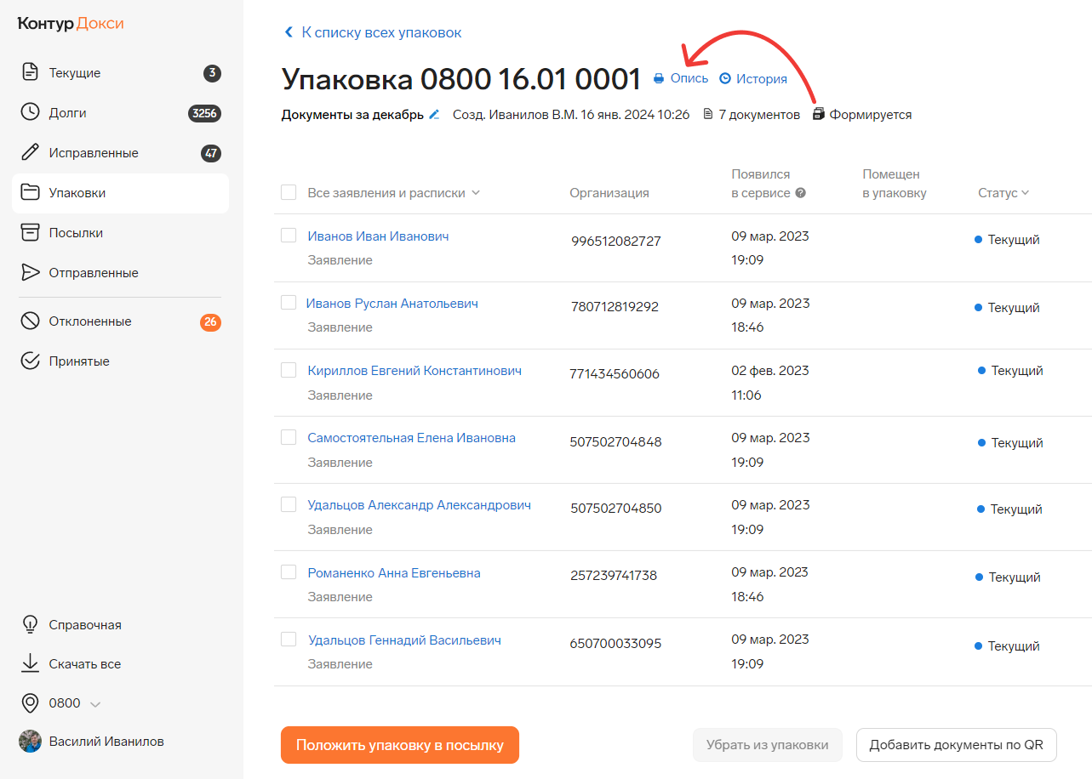This screenshot has width=1092, height=779.
Task: Click the 3256 badge on Долги
Action: coord(204,113)
